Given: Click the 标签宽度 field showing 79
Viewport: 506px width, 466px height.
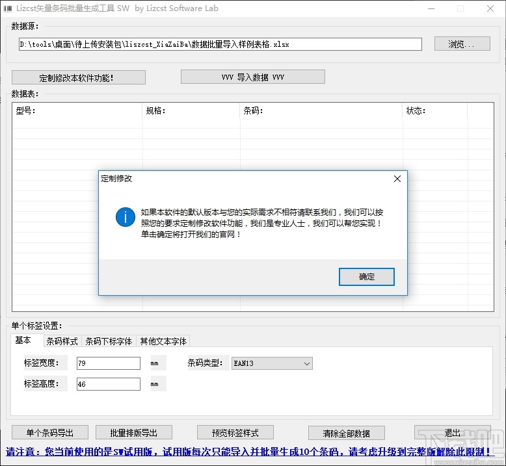Looking at the screenshot, I should (109, 363).
